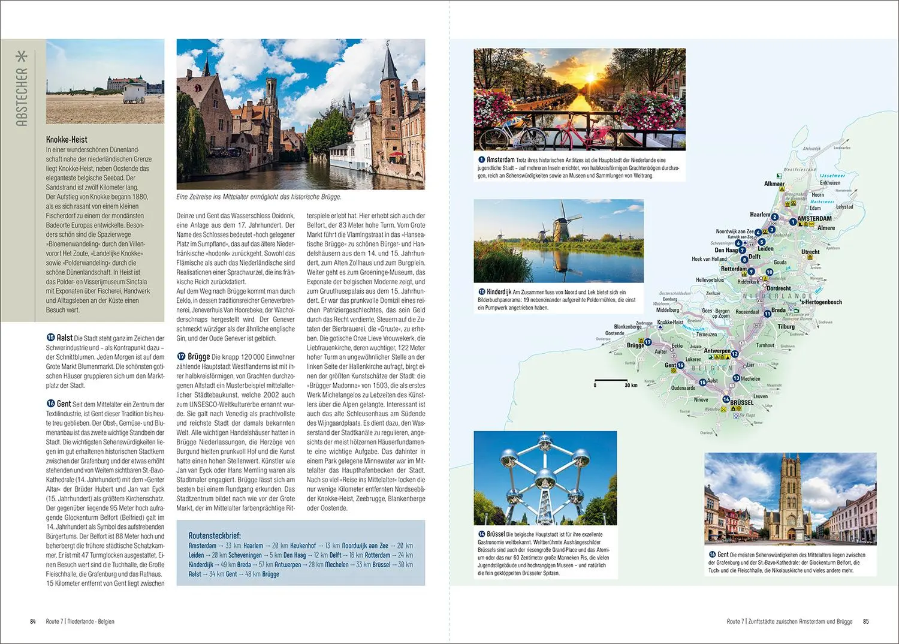Open the Atomium photo of Brüssel
This screenshot has height=644, width=899.
pyautogui.click(x=545, y=478)
